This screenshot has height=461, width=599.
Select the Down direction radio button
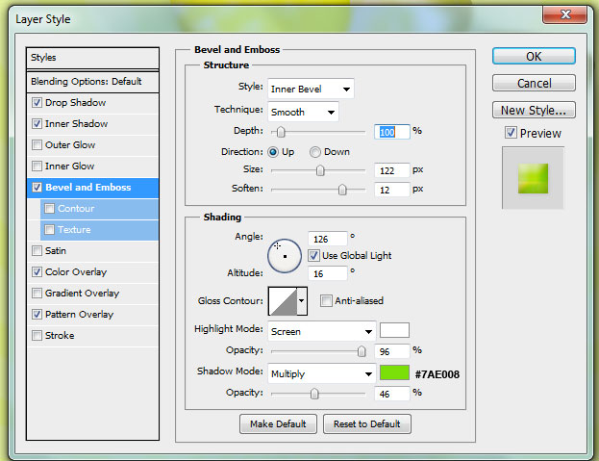pos(315,152)
